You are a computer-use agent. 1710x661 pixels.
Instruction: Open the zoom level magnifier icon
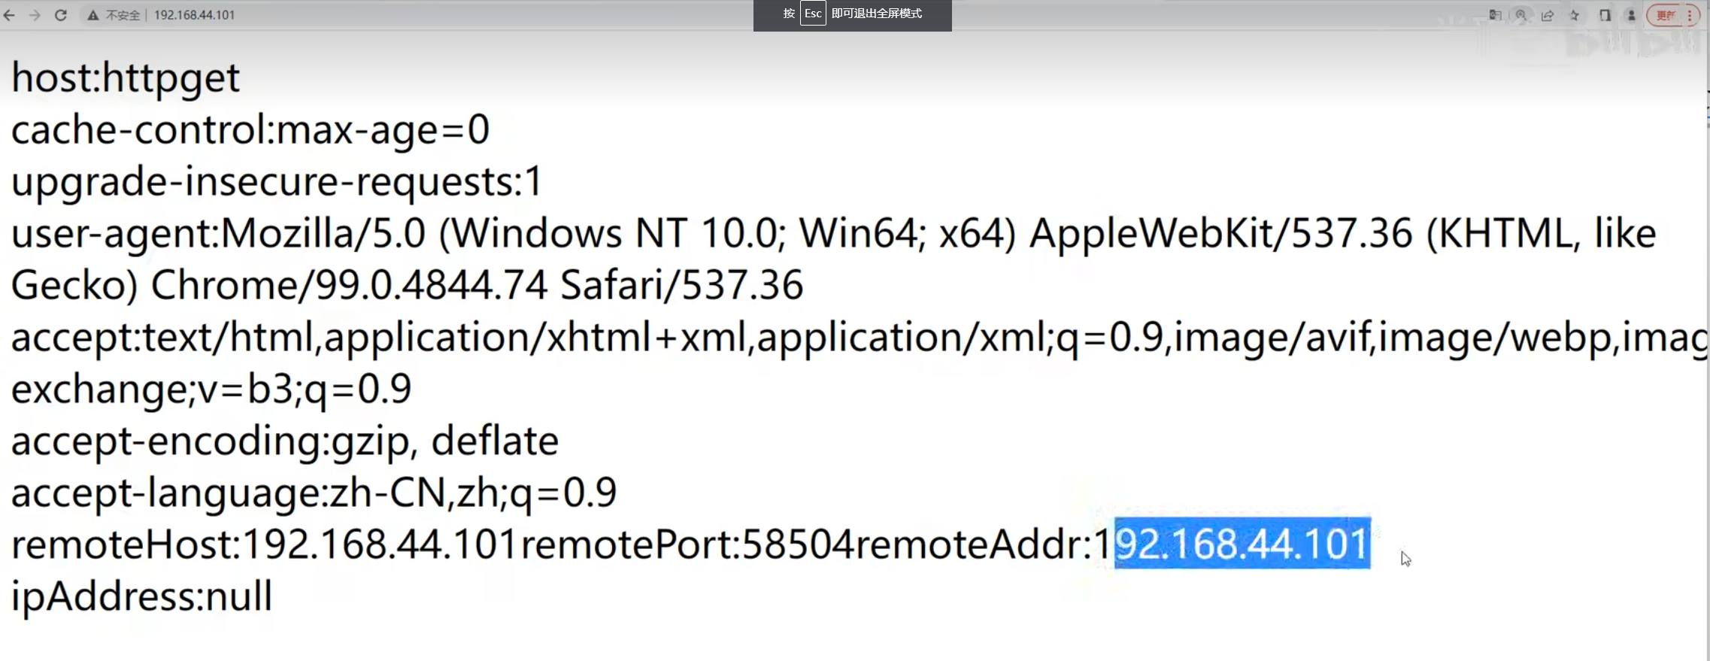point(1521,15)
